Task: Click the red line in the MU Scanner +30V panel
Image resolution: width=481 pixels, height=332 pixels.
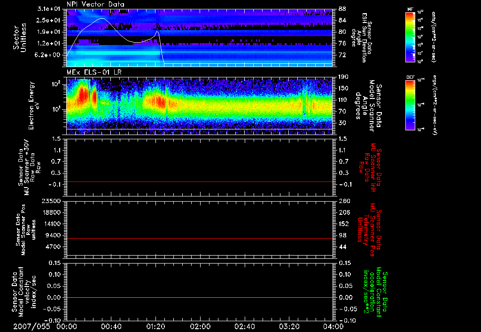Action: coord(200,182)
